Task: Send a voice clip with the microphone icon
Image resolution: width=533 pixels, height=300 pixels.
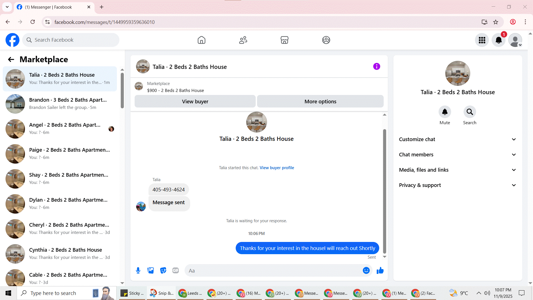Action: tap(138, 271)
